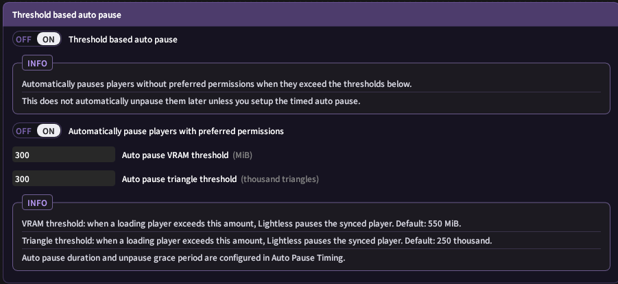Click the first INFO badge

point(38,63)
